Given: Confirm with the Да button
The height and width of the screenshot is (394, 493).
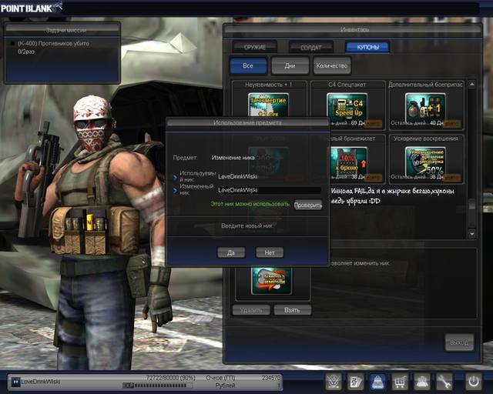Looking at the screenshot, I should 231,252.
